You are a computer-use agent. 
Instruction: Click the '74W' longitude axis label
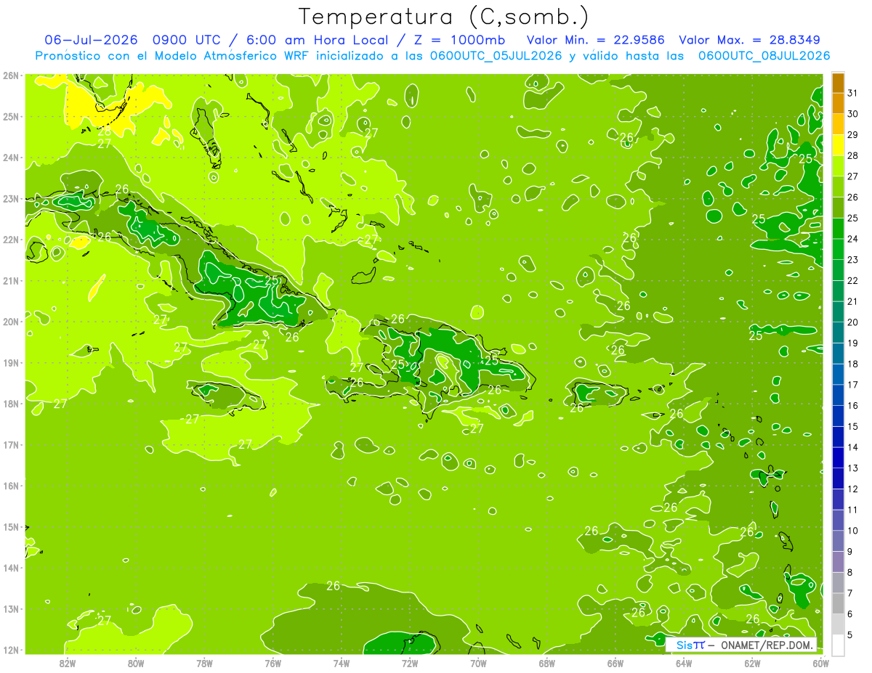coord(342,662)
